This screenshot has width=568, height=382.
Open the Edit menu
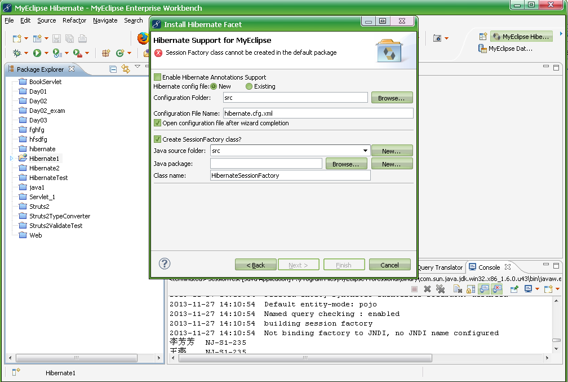pyautogui.click(x=25, y=20)
